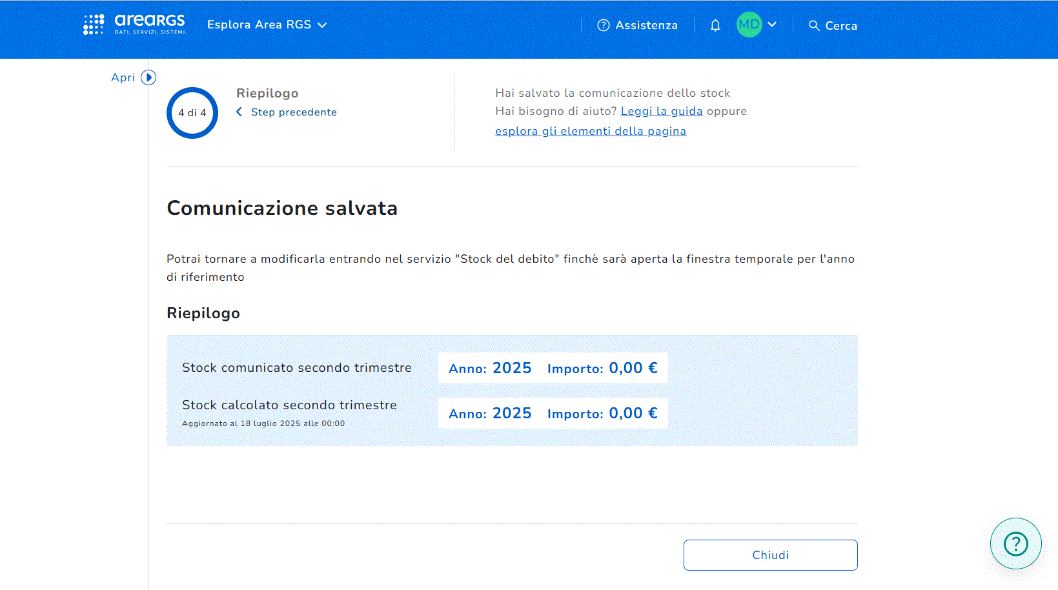Click the areaRGS dotted grid logo icon

point(94,25)
